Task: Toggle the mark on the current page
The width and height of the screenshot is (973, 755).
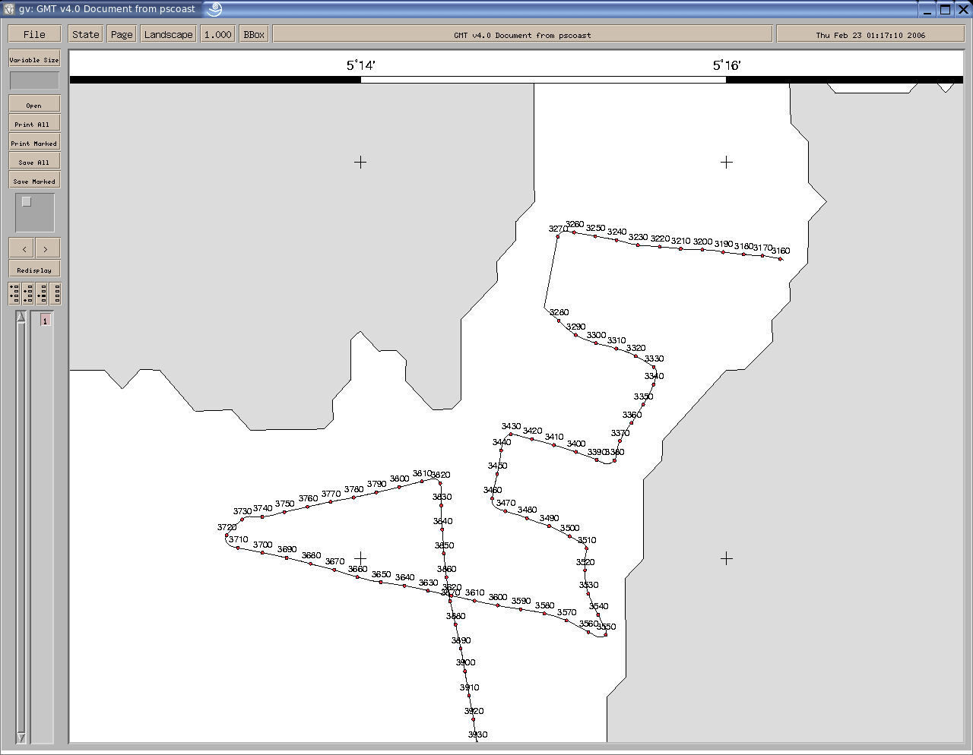Action: 42,293
